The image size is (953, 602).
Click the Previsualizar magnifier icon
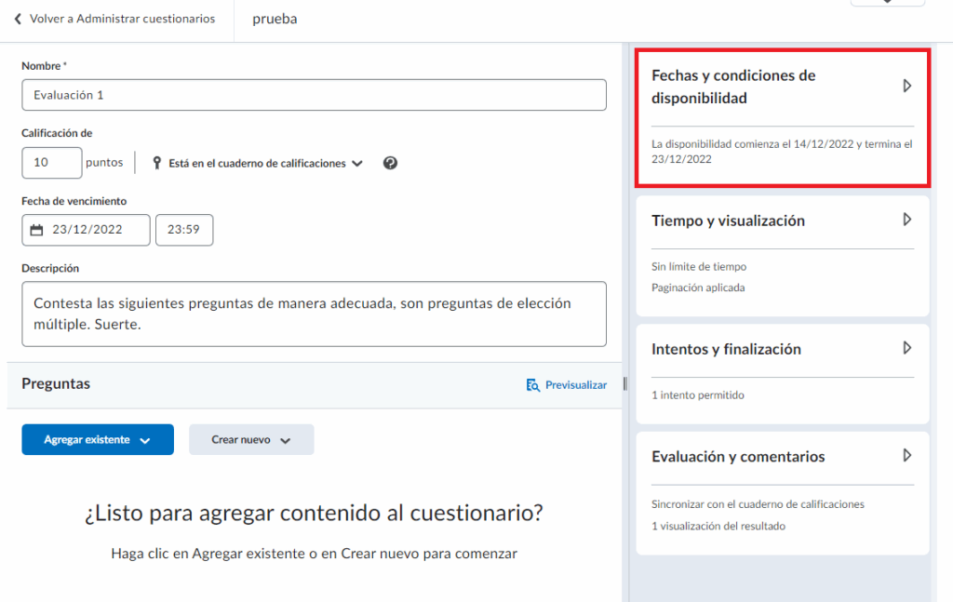pyautogui.click(x=533, y=385)
